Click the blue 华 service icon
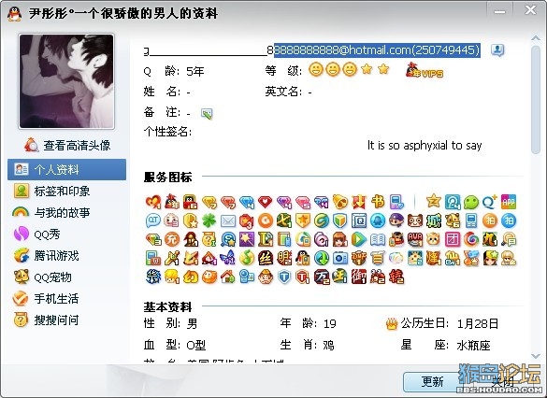This screenshot has height=398, width=547. click(x=152, y=277)
